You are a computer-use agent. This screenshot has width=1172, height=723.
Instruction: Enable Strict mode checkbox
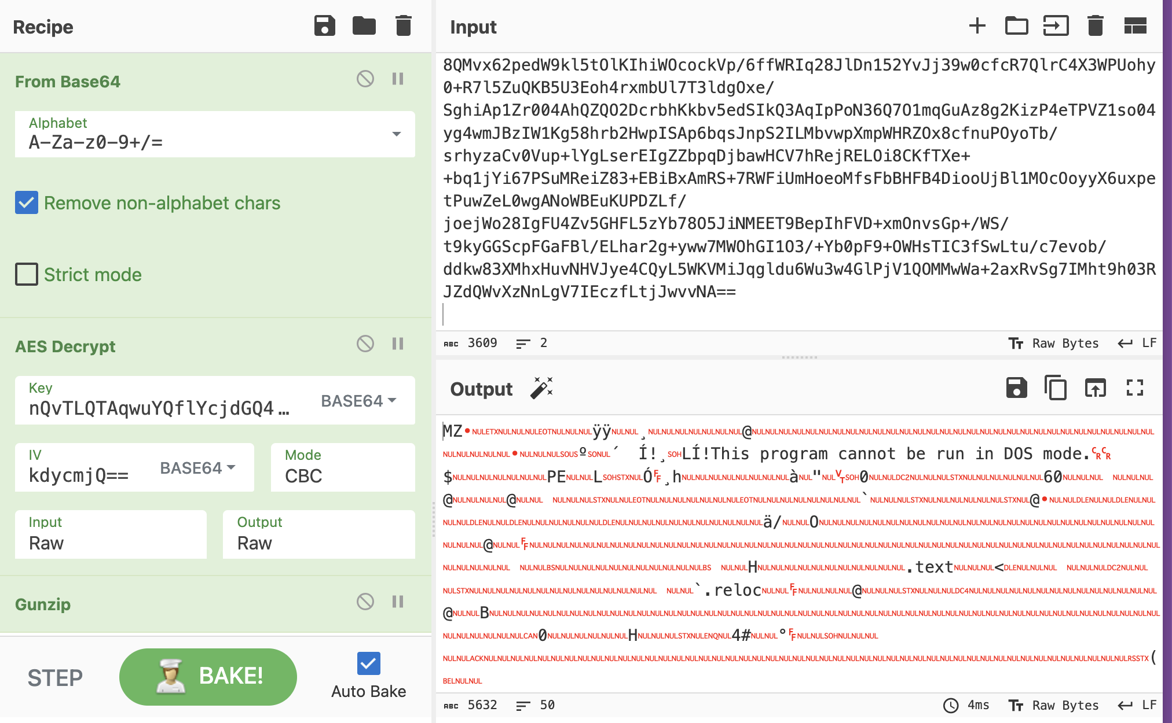tap(27, 274)
